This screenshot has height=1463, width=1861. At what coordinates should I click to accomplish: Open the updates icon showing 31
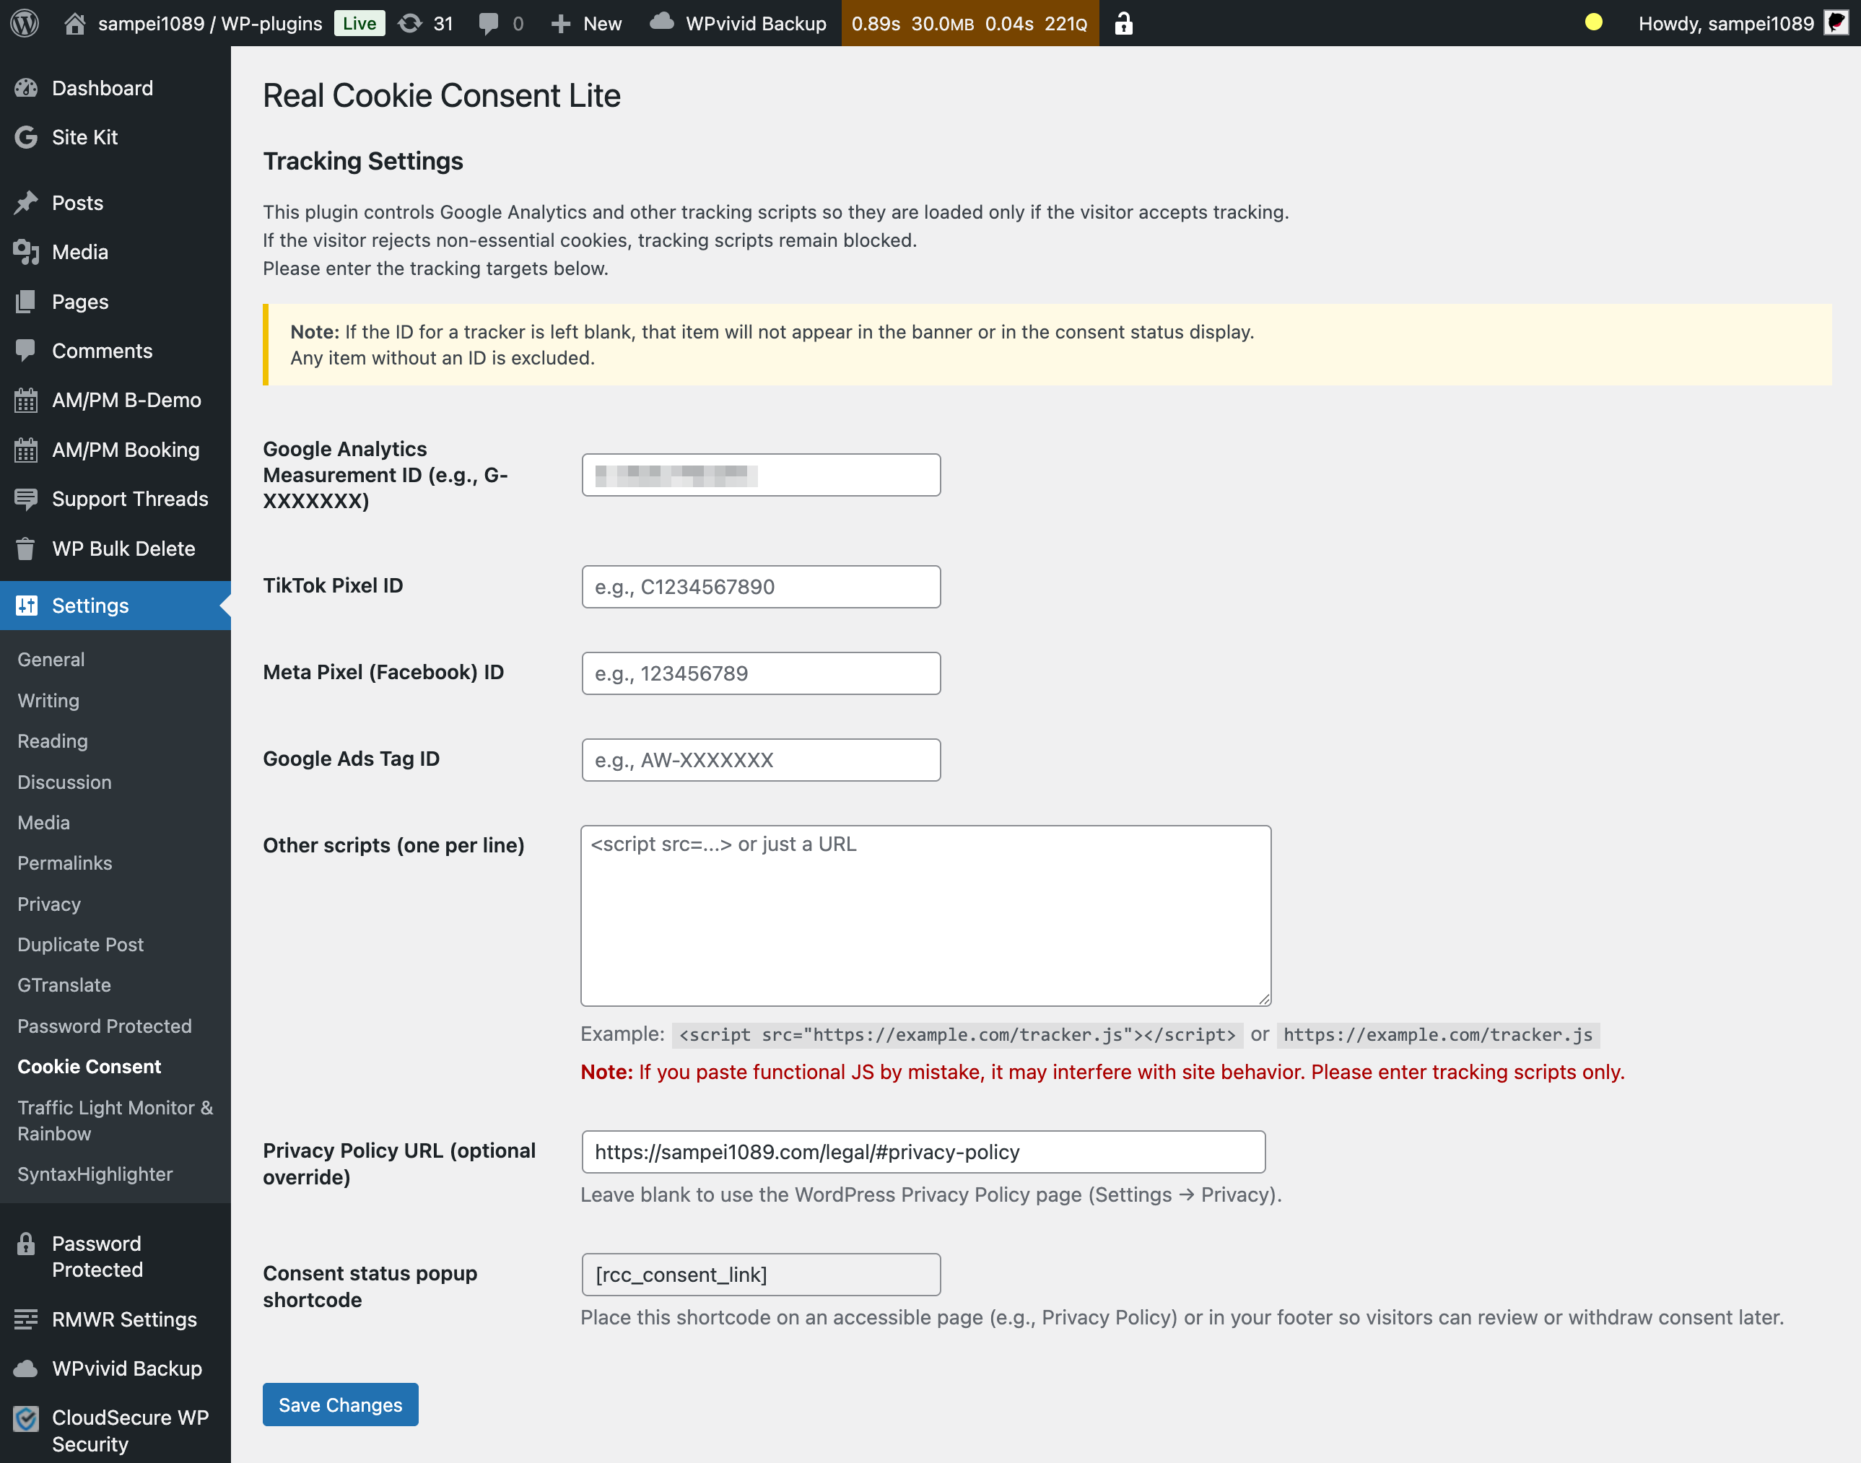[x=426, y=23]
